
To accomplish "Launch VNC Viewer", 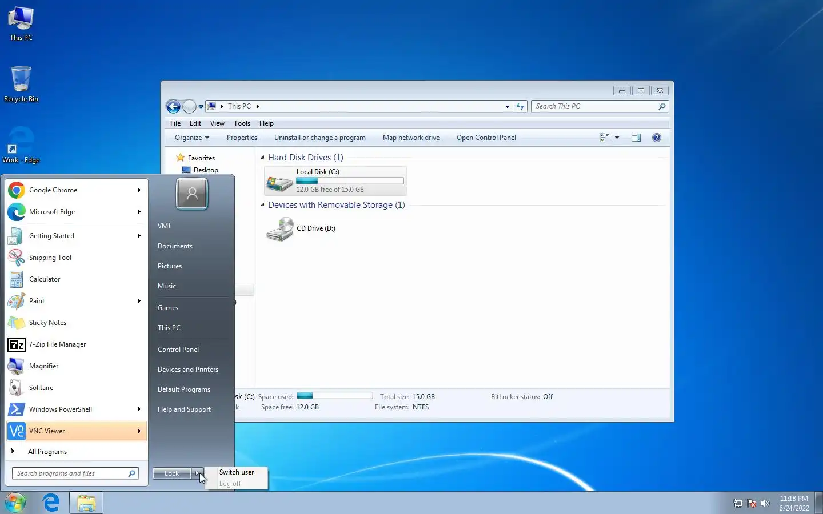I will [77, 431].
